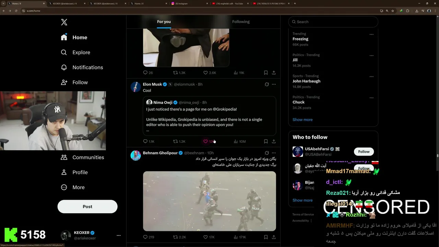Click Show more under the trends list
The image size is (439, 247).
coord(302,120)
